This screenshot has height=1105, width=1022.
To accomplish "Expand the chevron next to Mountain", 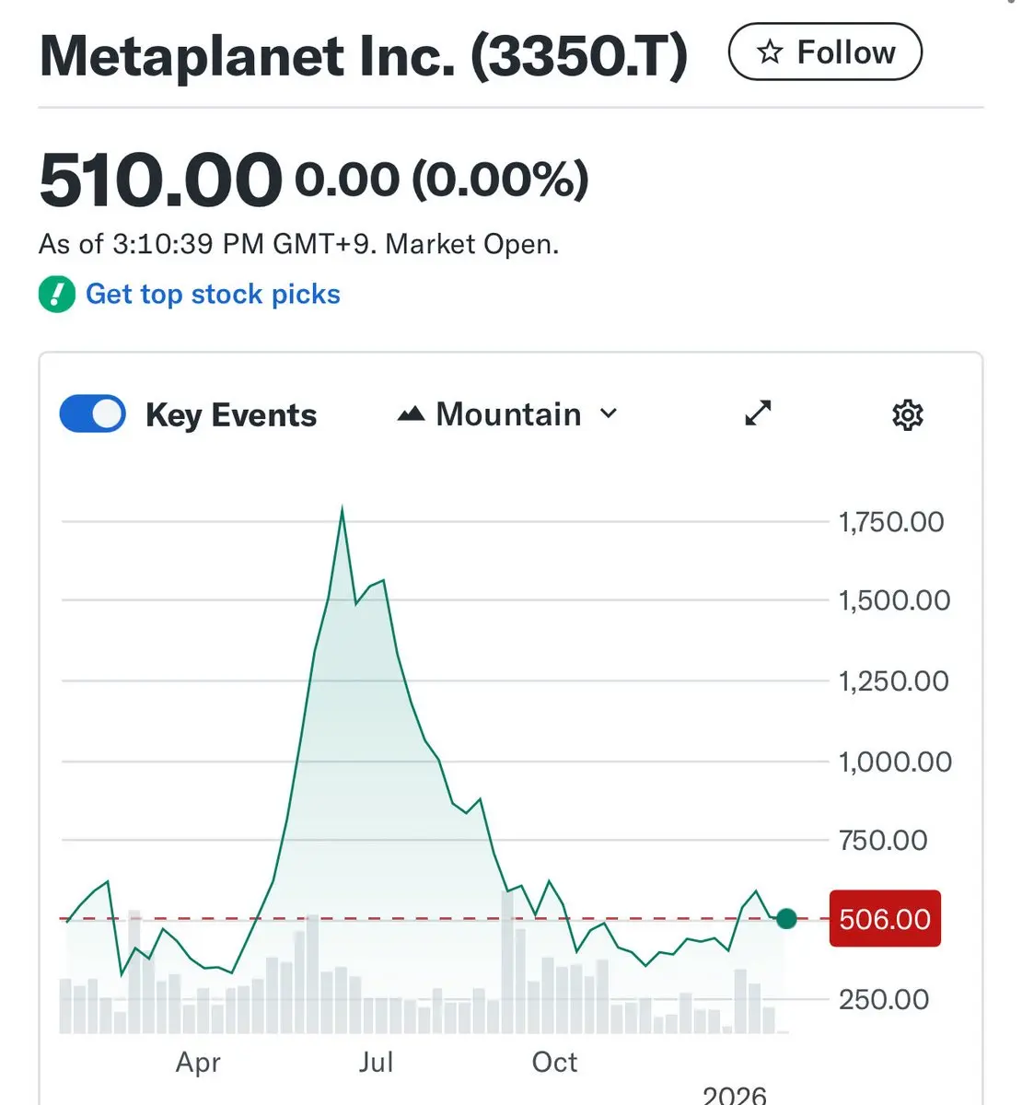I will 609,413.
